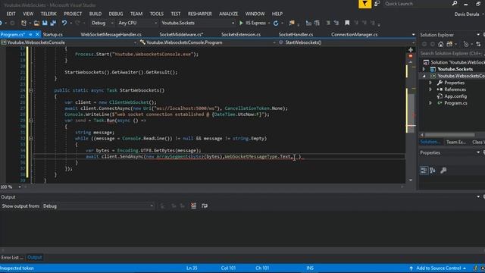Switch to the SocketMiddelware.cs tab
This screenshot has height=273, width=485.
(181, 34)
